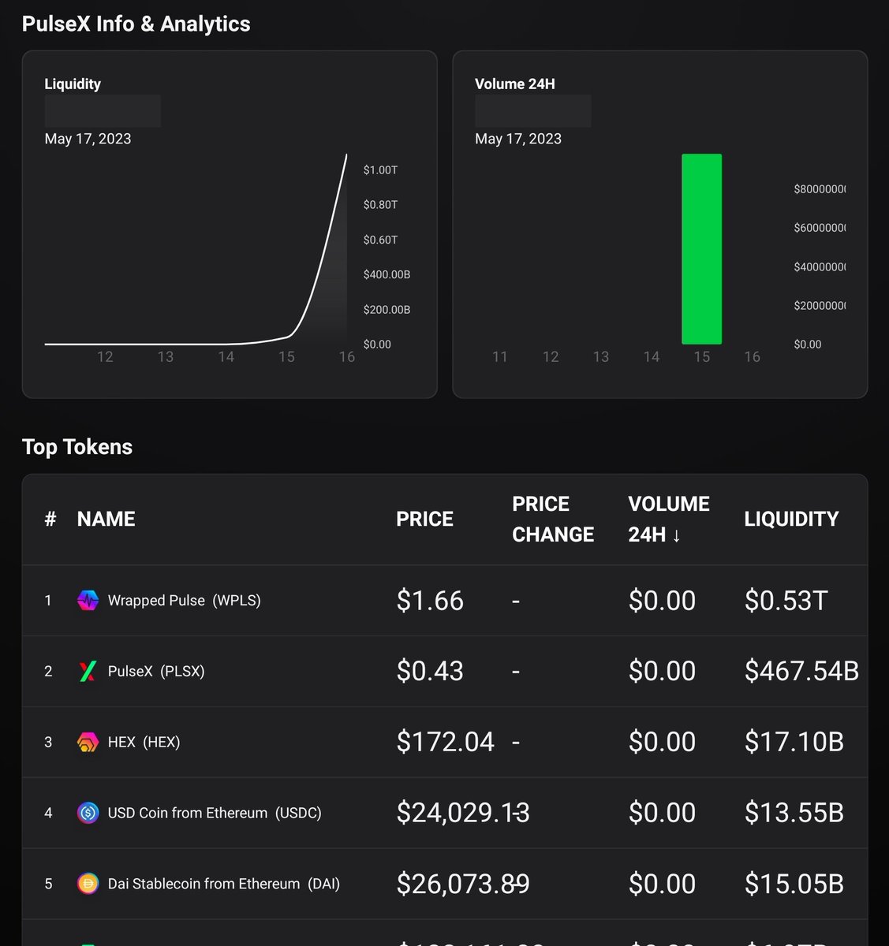Screen dimensions: 889x946
Task: Sort table by PRICE column header
Action: click(424, 519)
